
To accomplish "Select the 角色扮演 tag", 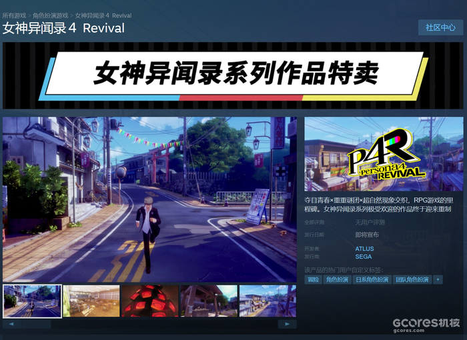I will click(337, 279).
